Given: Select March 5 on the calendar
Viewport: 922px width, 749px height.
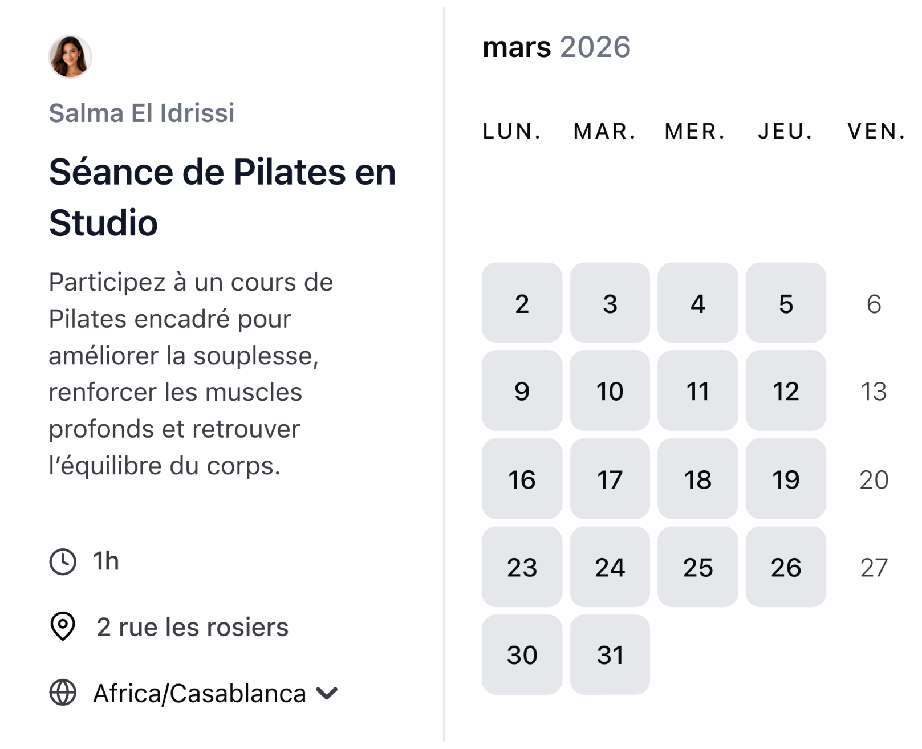Looking at the screenshot, I should tap(785, 304).
